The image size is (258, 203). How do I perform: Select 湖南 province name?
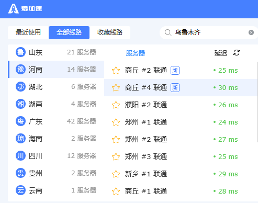click(36, 104)
